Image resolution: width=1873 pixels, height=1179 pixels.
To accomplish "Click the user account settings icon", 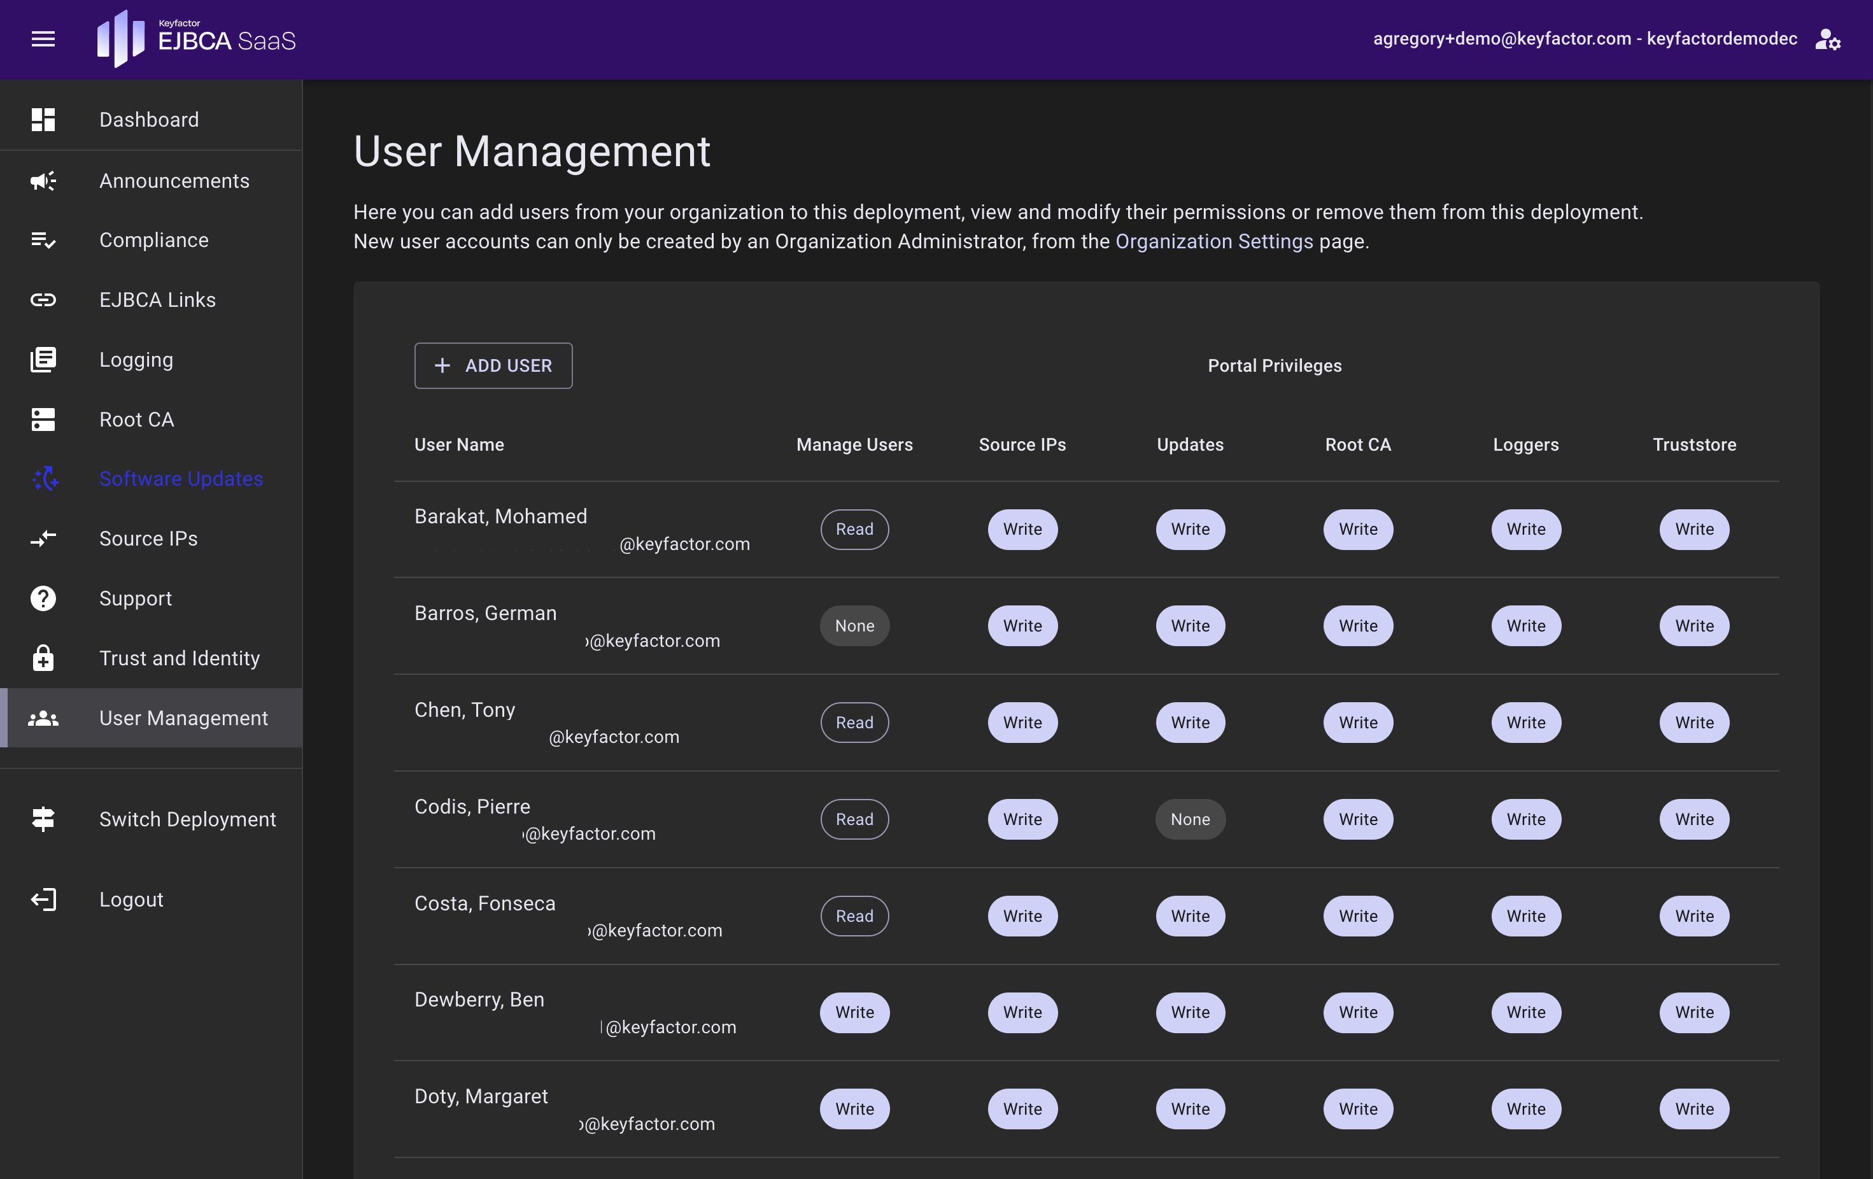I will [1827, 39].
